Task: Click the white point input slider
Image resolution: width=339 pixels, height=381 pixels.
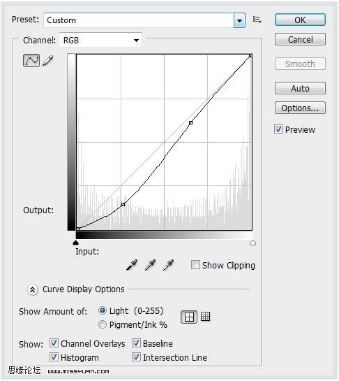Action: click(x=253, y=243)
